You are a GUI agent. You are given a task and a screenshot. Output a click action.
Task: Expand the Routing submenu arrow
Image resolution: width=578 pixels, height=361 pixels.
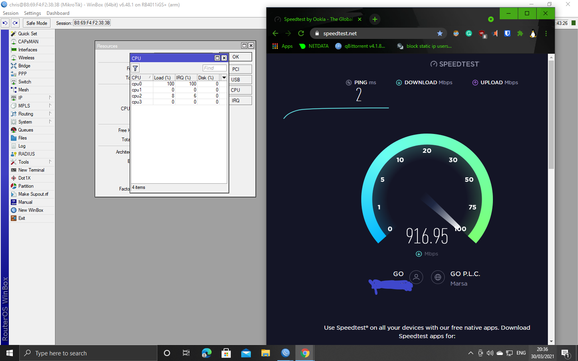coord(50,114)
